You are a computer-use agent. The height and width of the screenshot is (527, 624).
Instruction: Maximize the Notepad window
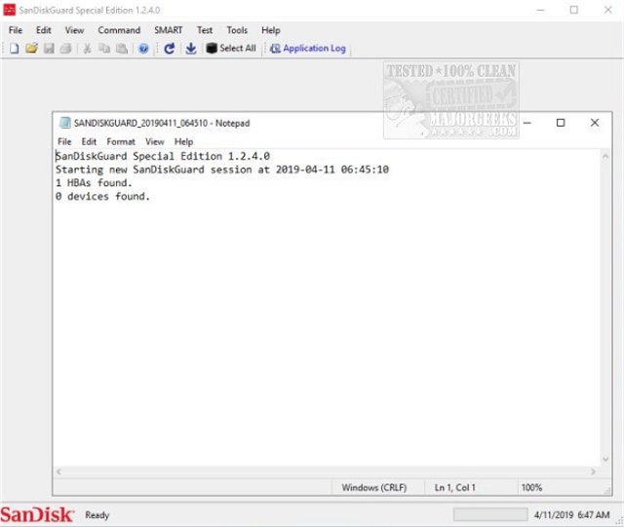coord(561,123)
